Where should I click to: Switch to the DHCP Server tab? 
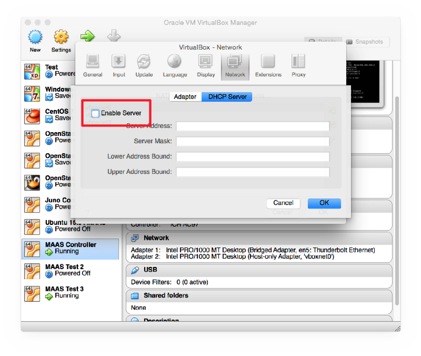pyautogui.click(x=226, y=96)
